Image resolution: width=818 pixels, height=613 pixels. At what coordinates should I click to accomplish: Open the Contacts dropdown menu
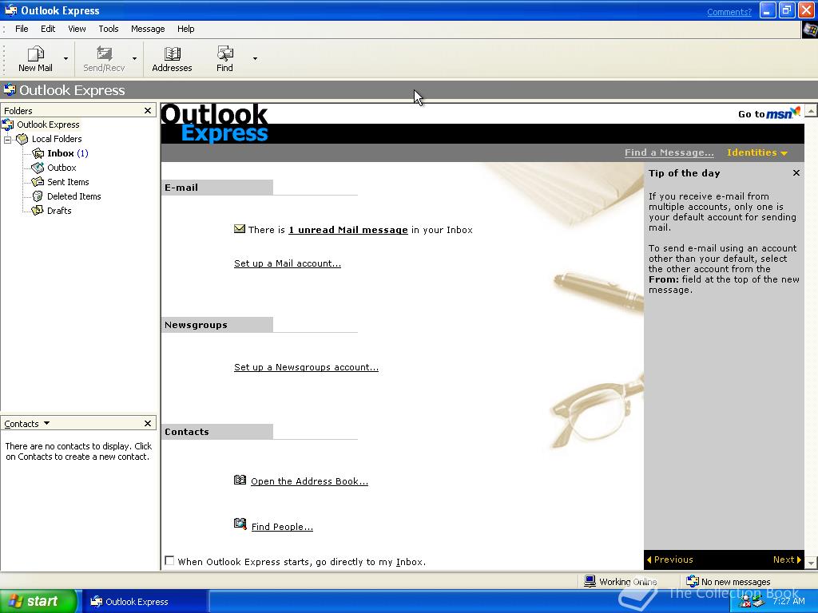click(x=26, y=423)
